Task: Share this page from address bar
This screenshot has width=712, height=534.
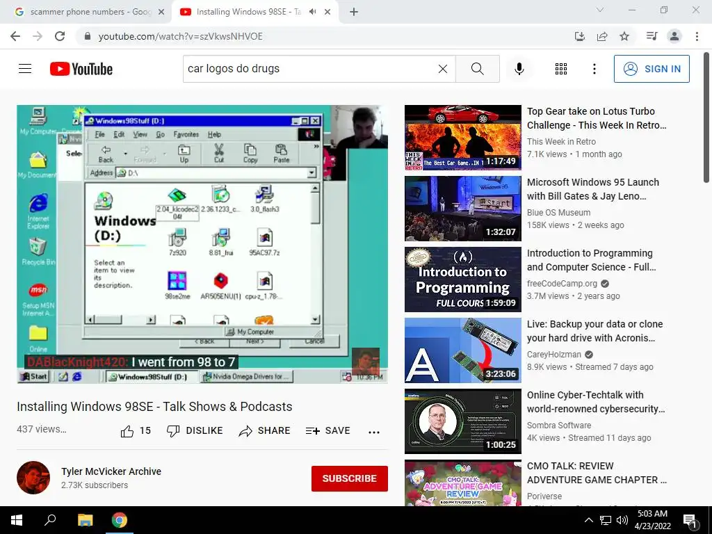Action: tap(602, 36)
